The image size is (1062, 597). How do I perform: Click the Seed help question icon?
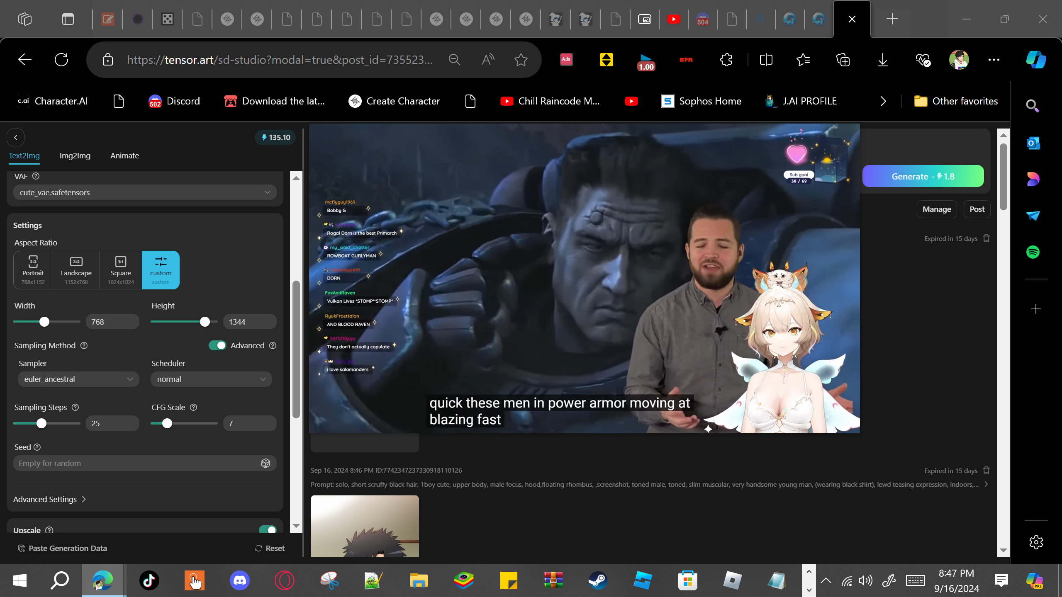click(x=37, y=447)
